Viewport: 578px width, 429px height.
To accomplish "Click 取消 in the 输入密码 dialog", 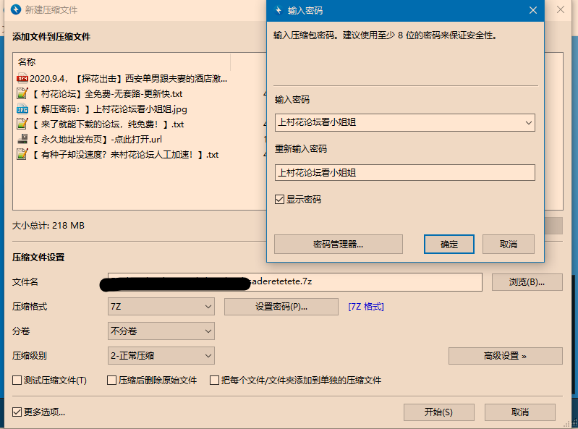I will pyautogui.click(x=509, y=244).
